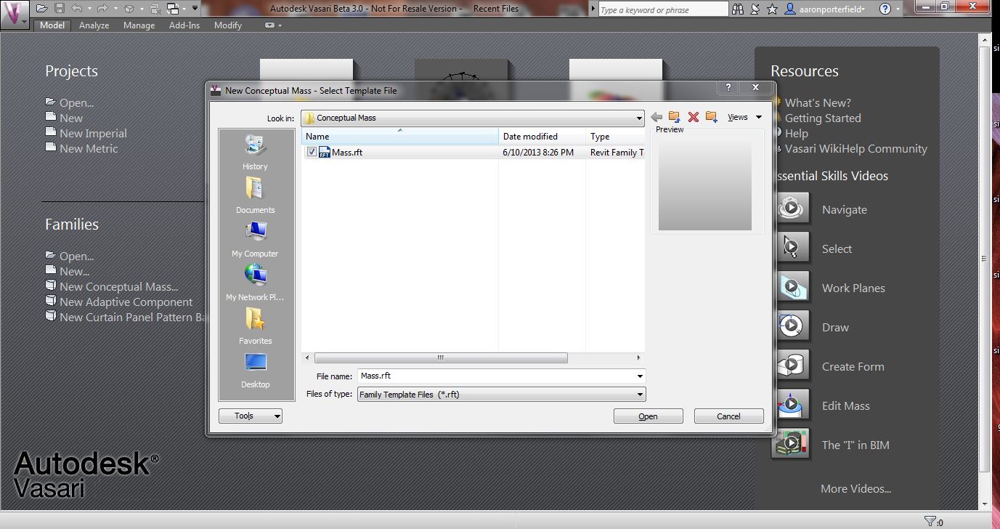
Task: Expand the Undo history dropdown arrow
Action: 89,9
